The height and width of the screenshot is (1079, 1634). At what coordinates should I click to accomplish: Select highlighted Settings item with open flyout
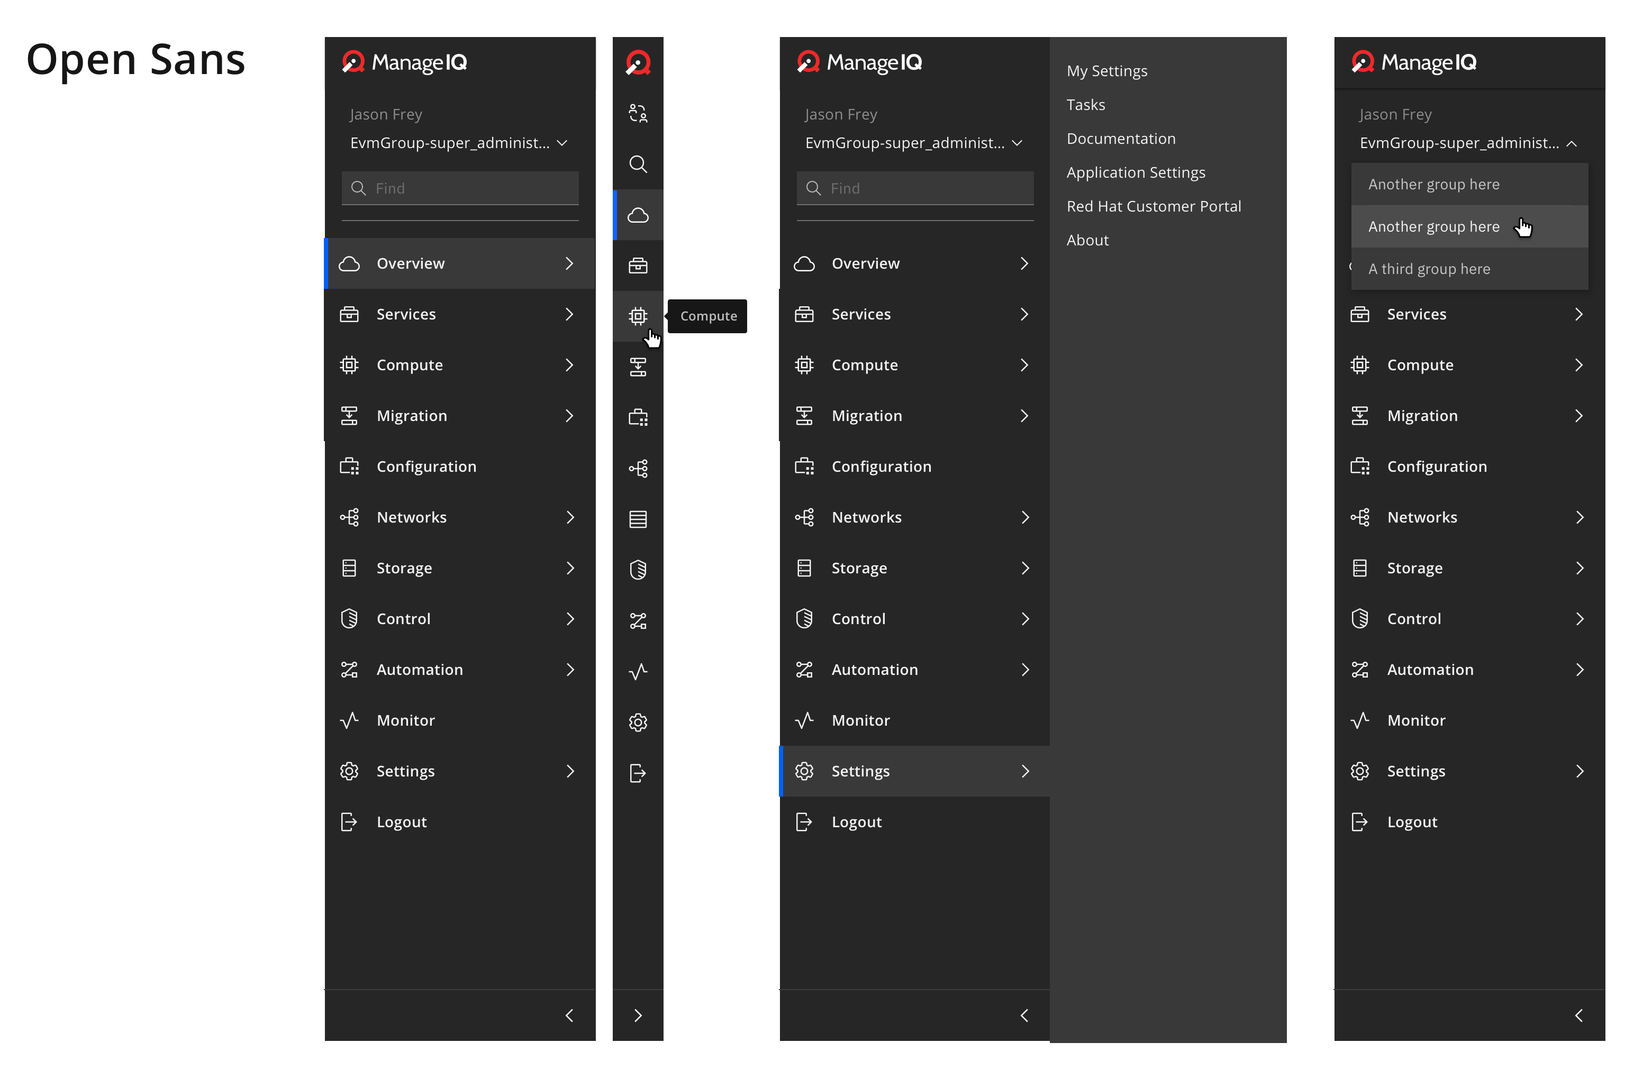pos(915,771)
